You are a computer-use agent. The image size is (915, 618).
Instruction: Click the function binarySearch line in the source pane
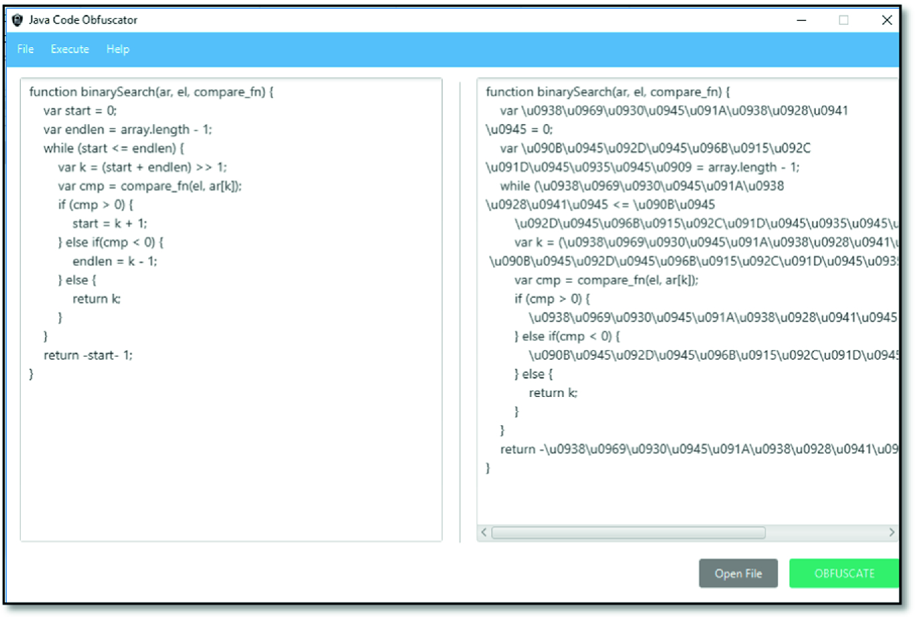pos(152,92)
